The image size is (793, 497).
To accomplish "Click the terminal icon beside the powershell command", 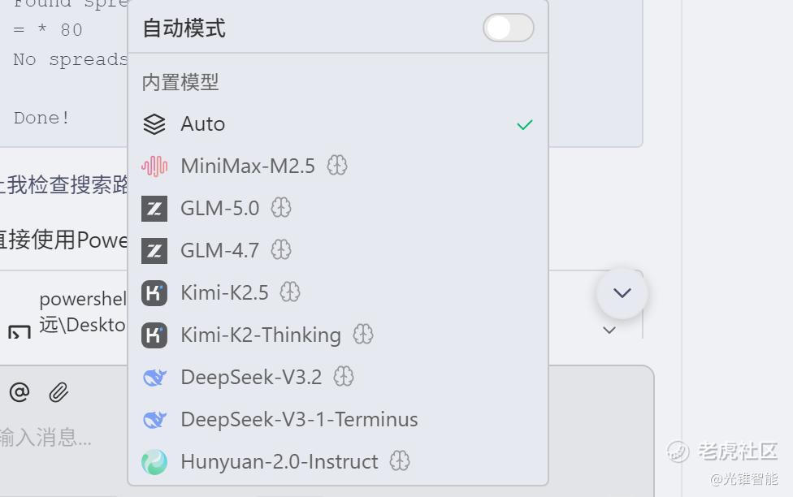I will tap(19, 332).
